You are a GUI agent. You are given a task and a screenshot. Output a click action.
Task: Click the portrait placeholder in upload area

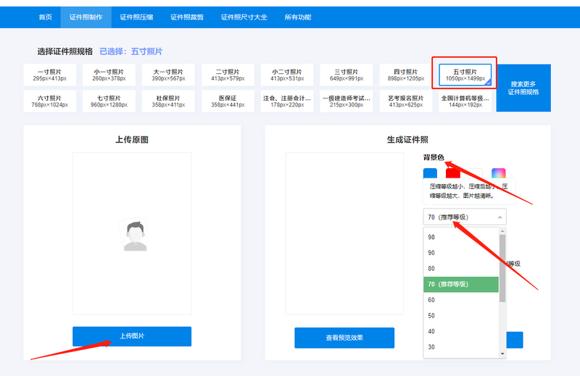pyautogui.click(x=133, y=235)
